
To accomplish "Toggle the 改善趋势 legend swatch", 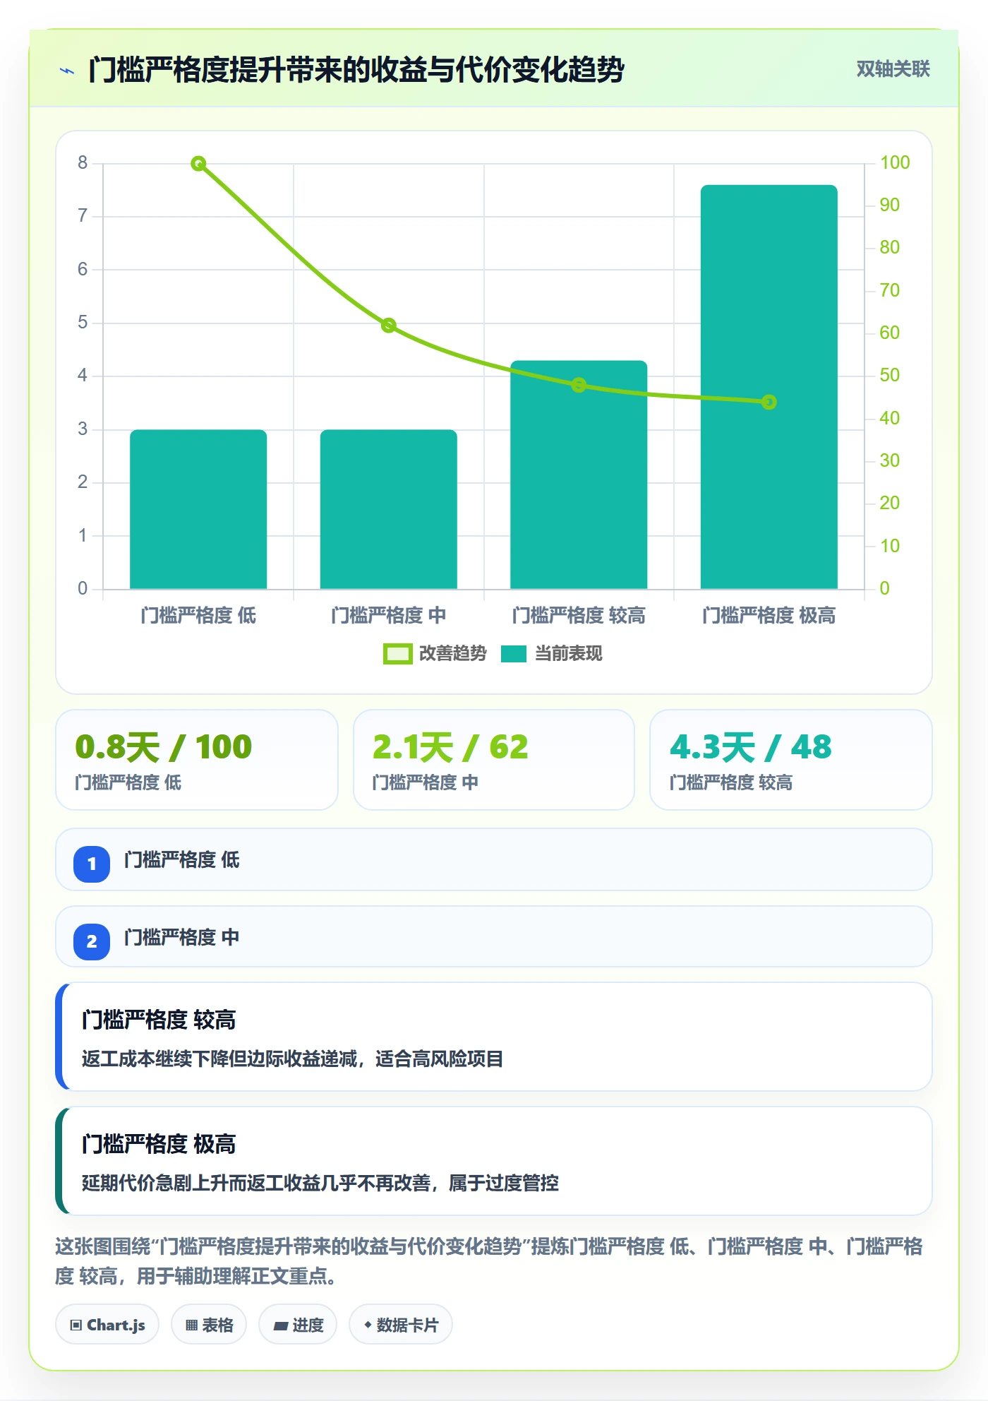I will [x=397, y=654].
